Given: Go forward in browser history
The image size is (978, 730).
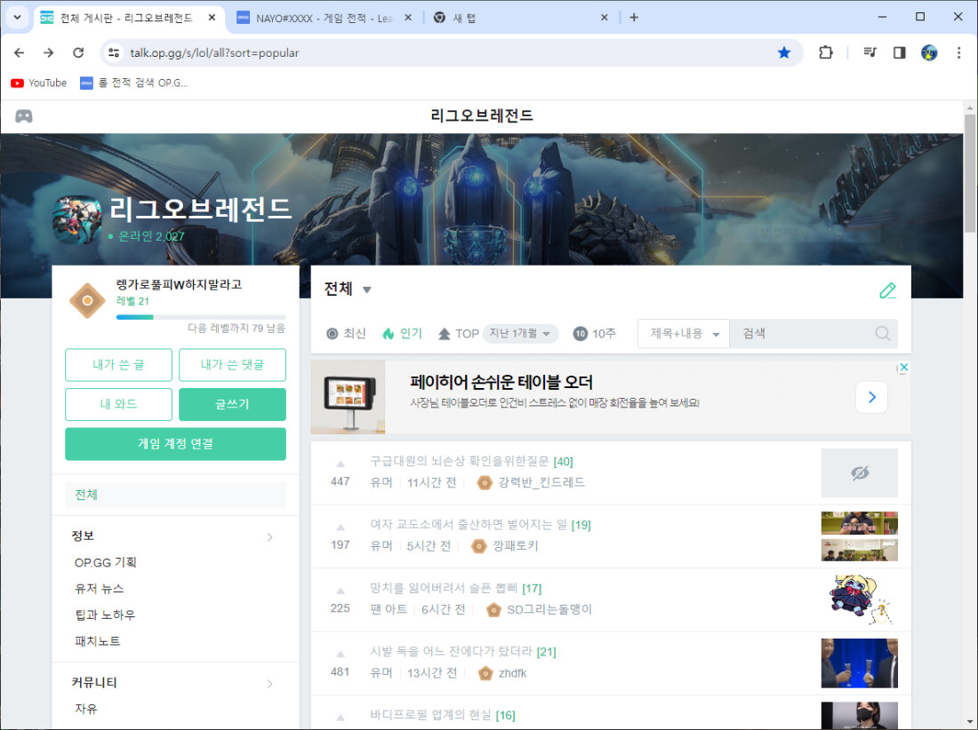Looking at the screenshot, I should coord(49,53).
